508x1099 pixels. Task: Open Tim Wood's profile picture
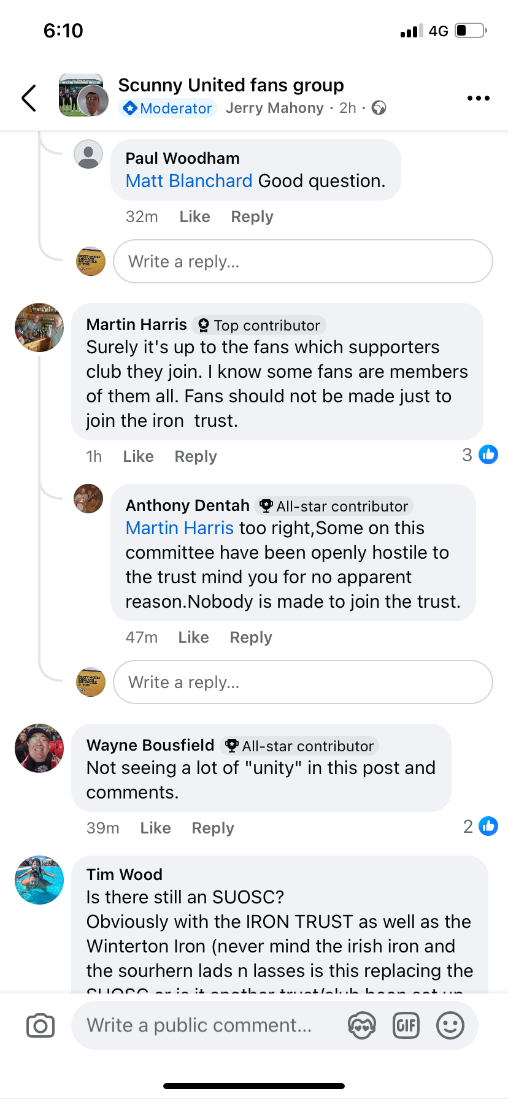[x=39, y=880]
